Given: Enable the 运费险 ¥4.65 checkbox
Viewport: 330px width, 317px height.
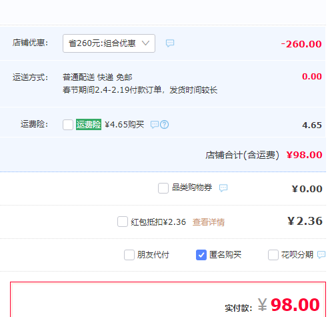Looking at the screenshot, I should [68, 125].
